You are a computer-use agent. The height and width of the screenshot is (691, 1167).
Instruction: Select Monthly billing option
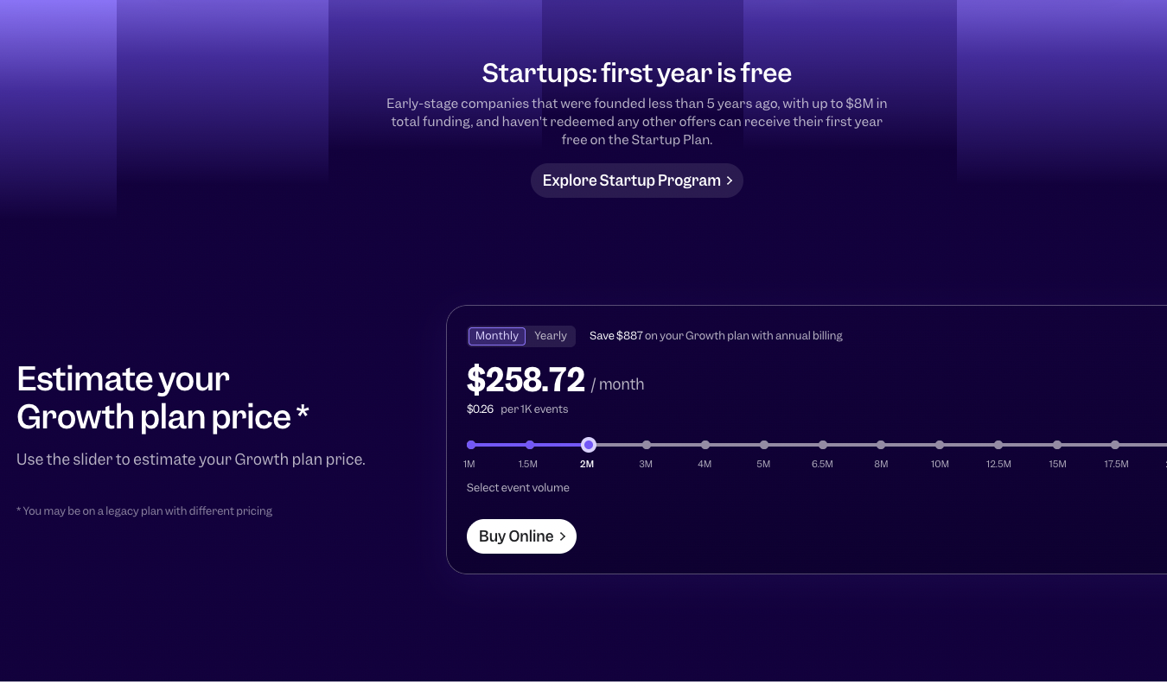click(x=497, y=336)
